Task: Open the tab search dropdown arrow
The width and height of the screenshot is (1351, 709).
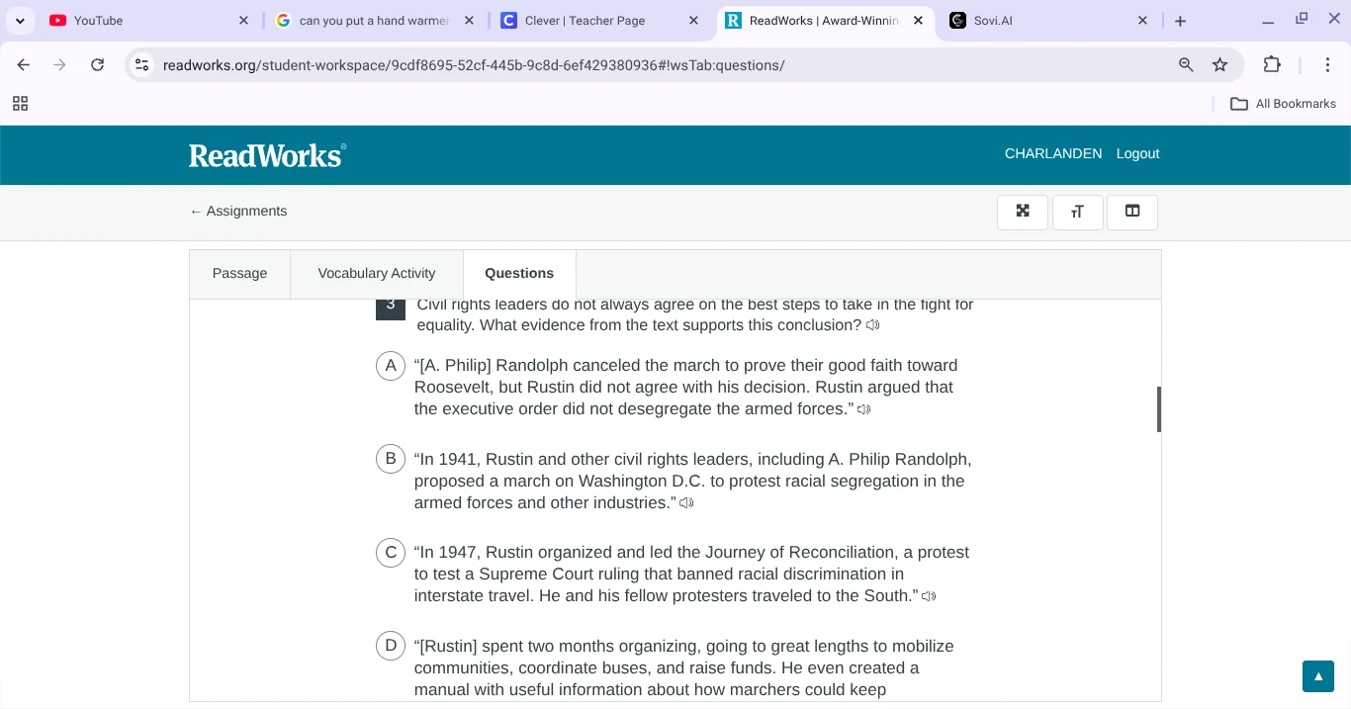Action: click(x=20, y=21)
